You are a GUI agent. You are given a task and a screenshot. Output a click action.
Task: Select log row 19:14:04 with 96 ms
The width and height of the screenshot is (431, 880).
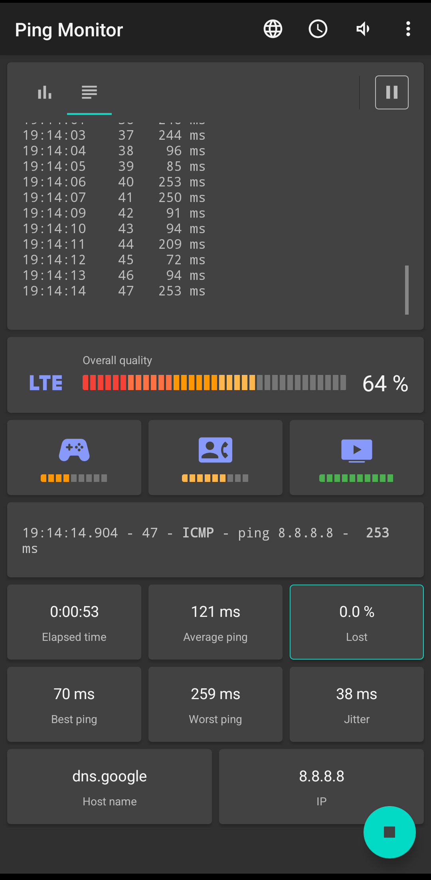click(x=114, y=151)
